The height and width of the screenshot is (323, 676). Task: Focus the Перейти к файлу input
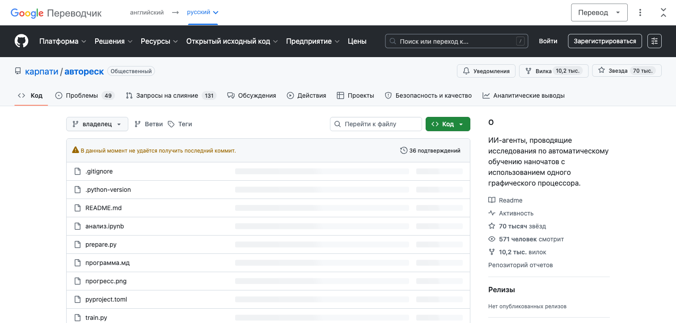[x=376, y=124]
